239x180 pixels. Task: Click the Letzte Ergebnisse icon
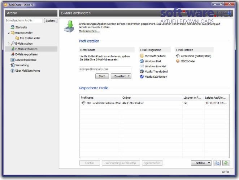13,60
